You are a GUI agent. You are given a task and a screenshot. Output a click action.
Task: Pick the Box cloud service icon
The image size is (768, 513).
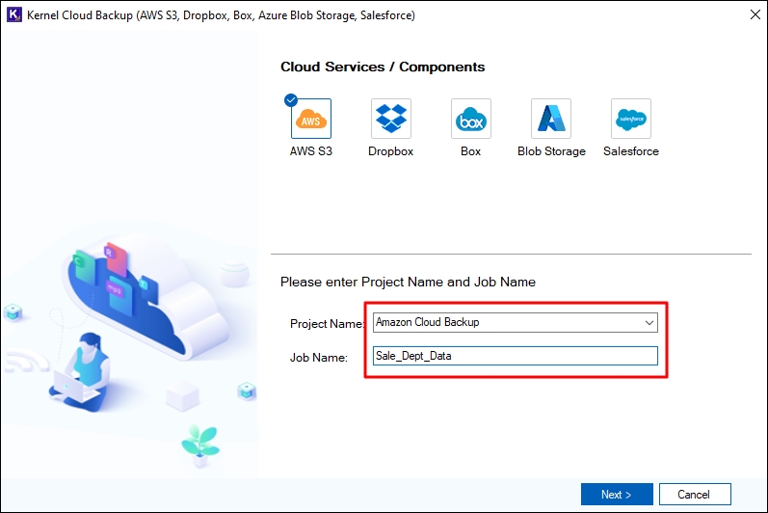(470, 119)
